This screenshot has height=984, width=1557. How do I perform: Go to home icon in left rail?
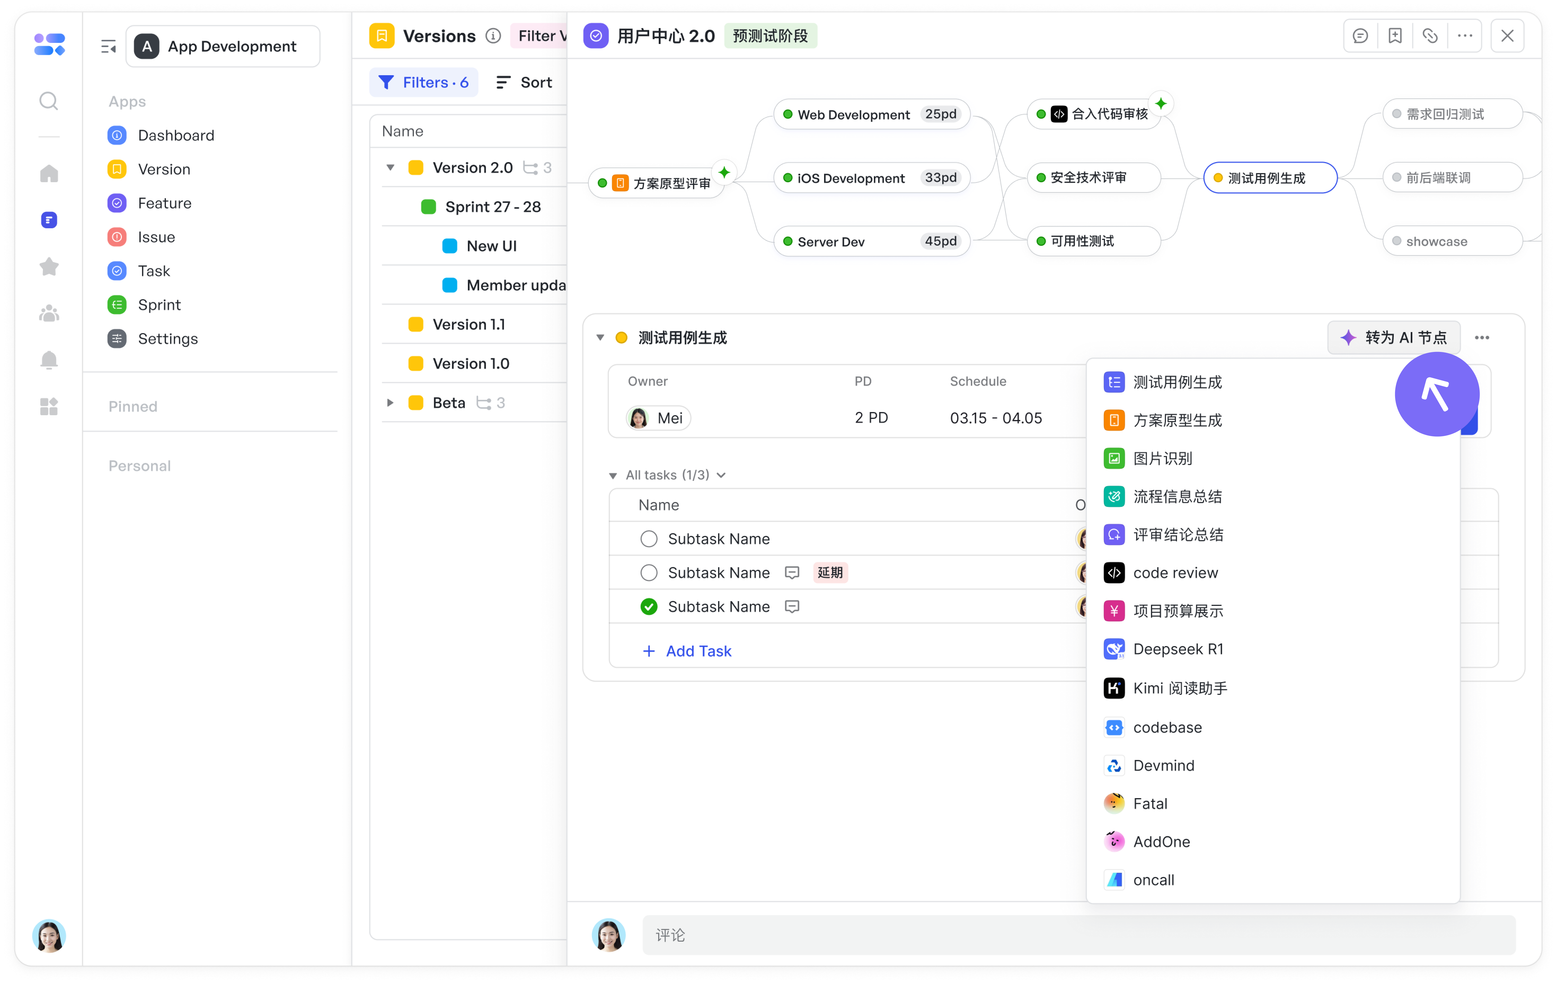pos(48,173)
